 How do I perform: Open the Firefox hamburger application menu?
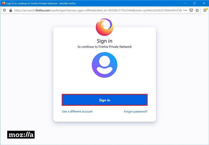(205, 10)
